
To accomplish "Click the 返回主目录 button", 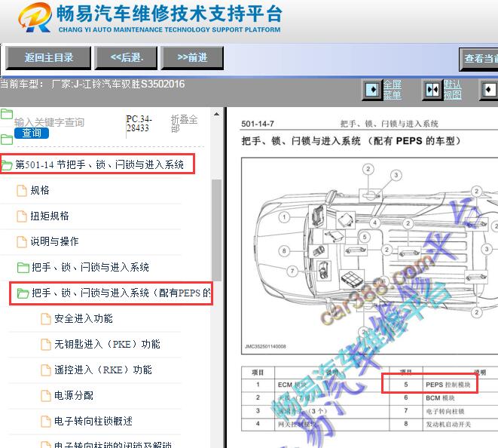I will (48, 58).
